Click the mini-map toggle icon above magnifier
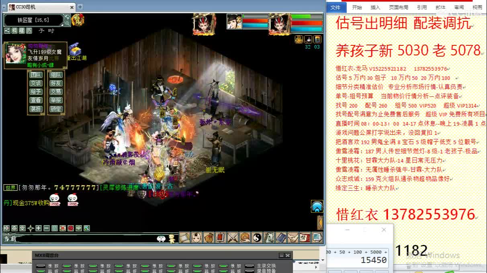This screenshot has width=487, height=273. pyautogui.click(x=67, y=17)
